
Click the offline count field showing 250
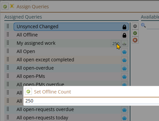[x=92, y=101]
